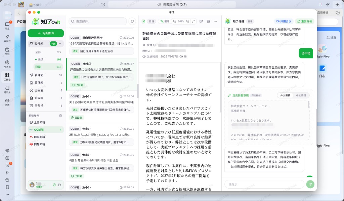Open 设置 in the background window
The width and height of the screenshot is (344, 201).
coord(331,38)
